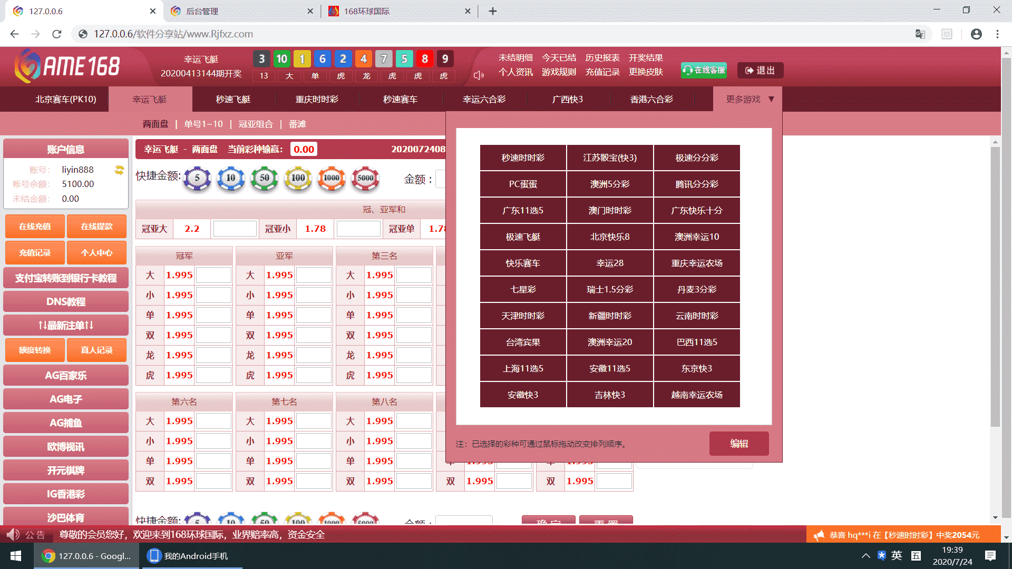This screenshot has height=569, width=1012.
Task: Toggle the sound speaker icon in header
Action: pyautogui.click(x=479, y=75)
